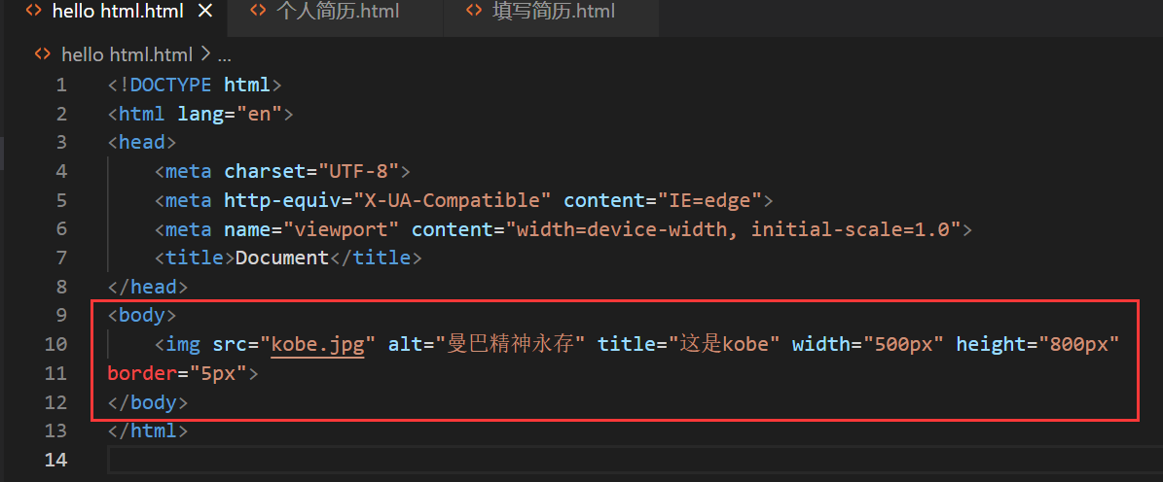Image resolution: width=1163 pixels, height=482 pixels.
Task: Click hello html.html in the breadcrumb
Action: point(127,54)
